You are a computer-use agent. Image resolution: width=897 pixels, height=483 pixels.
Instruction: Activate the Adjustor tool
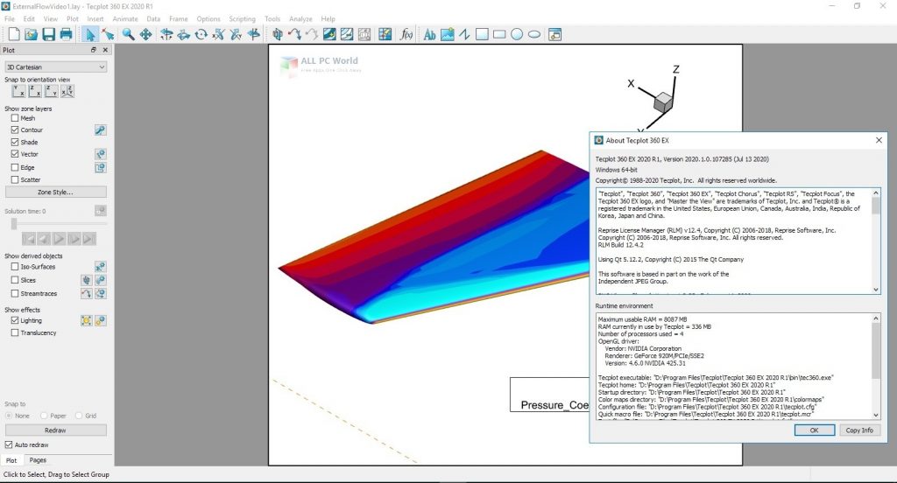pyautogui.click(x=108, y=34)
